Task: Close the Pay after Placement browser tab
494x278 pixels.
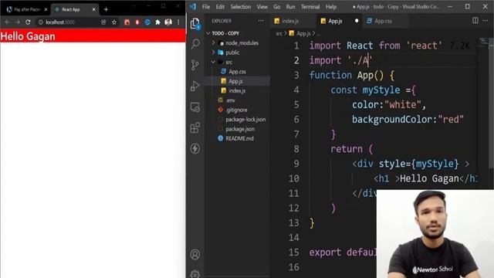Action: (x=46, y=9)
